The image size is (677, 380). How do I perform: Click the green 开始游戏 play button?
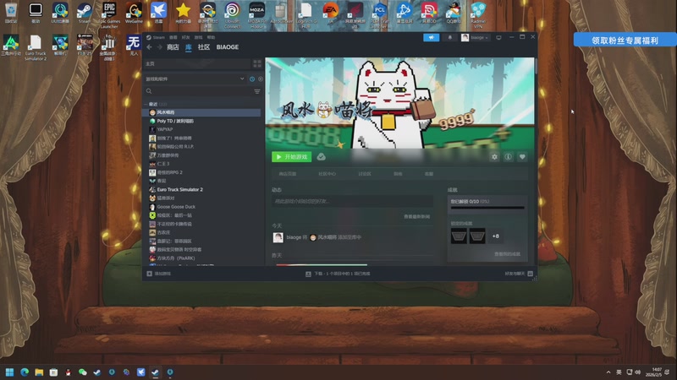(x=291, y=157)
